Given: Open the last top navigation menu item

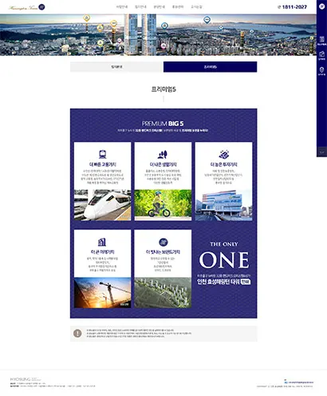Looking at the screenshot, I should [196, 7].
